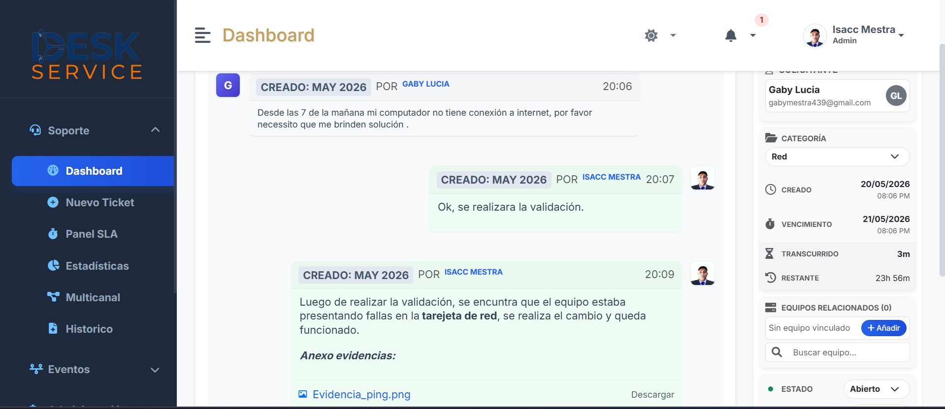Click ISACC MESTRA link on 20:09 message

pyautogui.click(x=473, y=272)
